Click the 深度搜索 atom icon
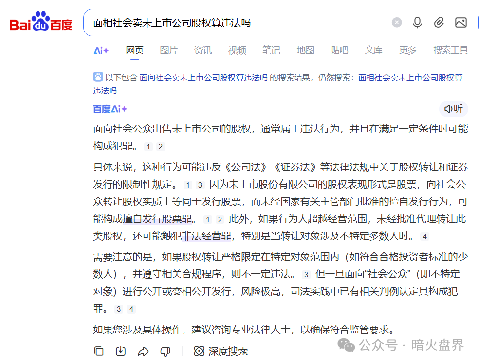Screen dimensions: 479x364 [x=199, y=351]
